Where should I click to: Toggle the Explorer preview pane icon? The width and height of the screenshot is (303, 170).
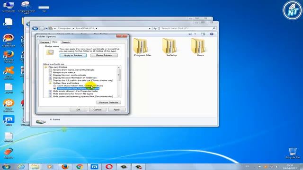203,34
